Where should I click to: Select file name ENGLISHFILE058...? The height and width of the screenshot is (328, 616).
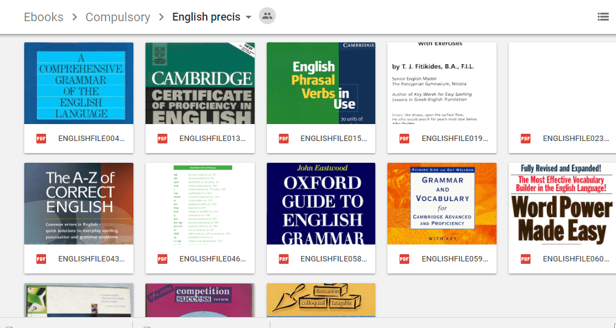[x=334, y=259]
